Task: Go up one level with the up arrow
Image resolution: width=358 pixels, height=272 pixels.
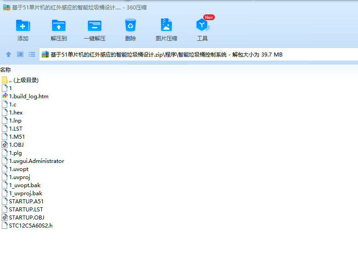Action: [x=9, y=54]
